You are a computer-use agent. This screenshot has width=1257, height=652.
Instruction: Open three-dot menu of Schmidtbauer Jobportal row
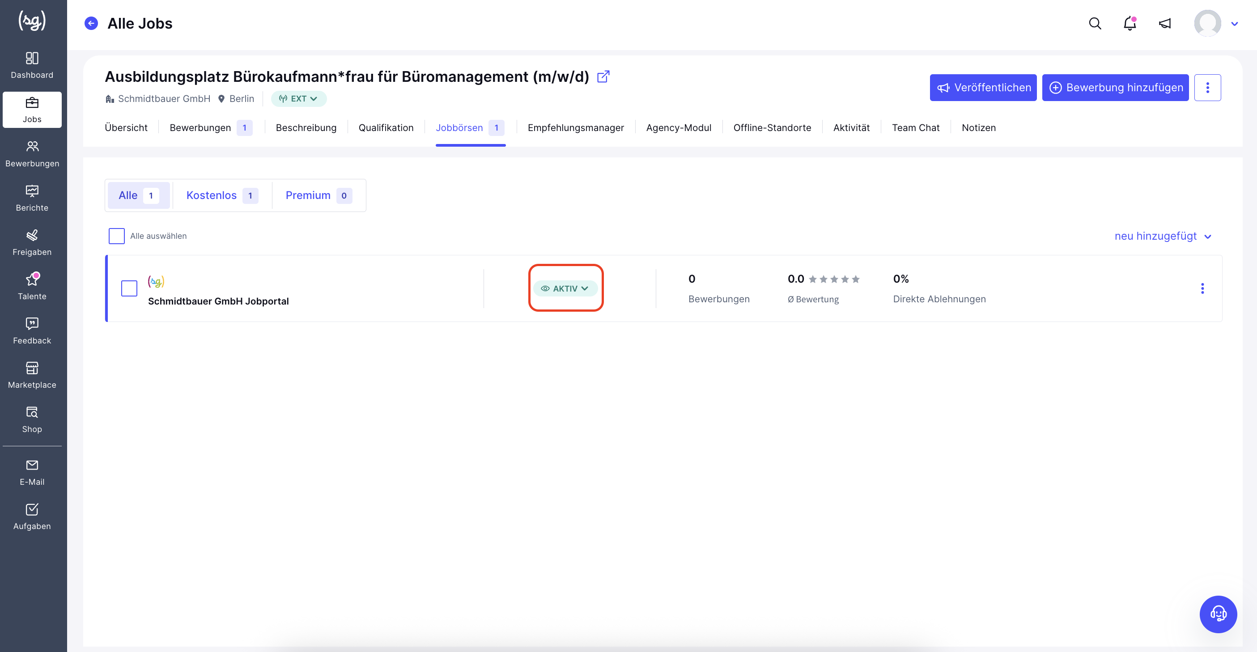[1202, 288]
